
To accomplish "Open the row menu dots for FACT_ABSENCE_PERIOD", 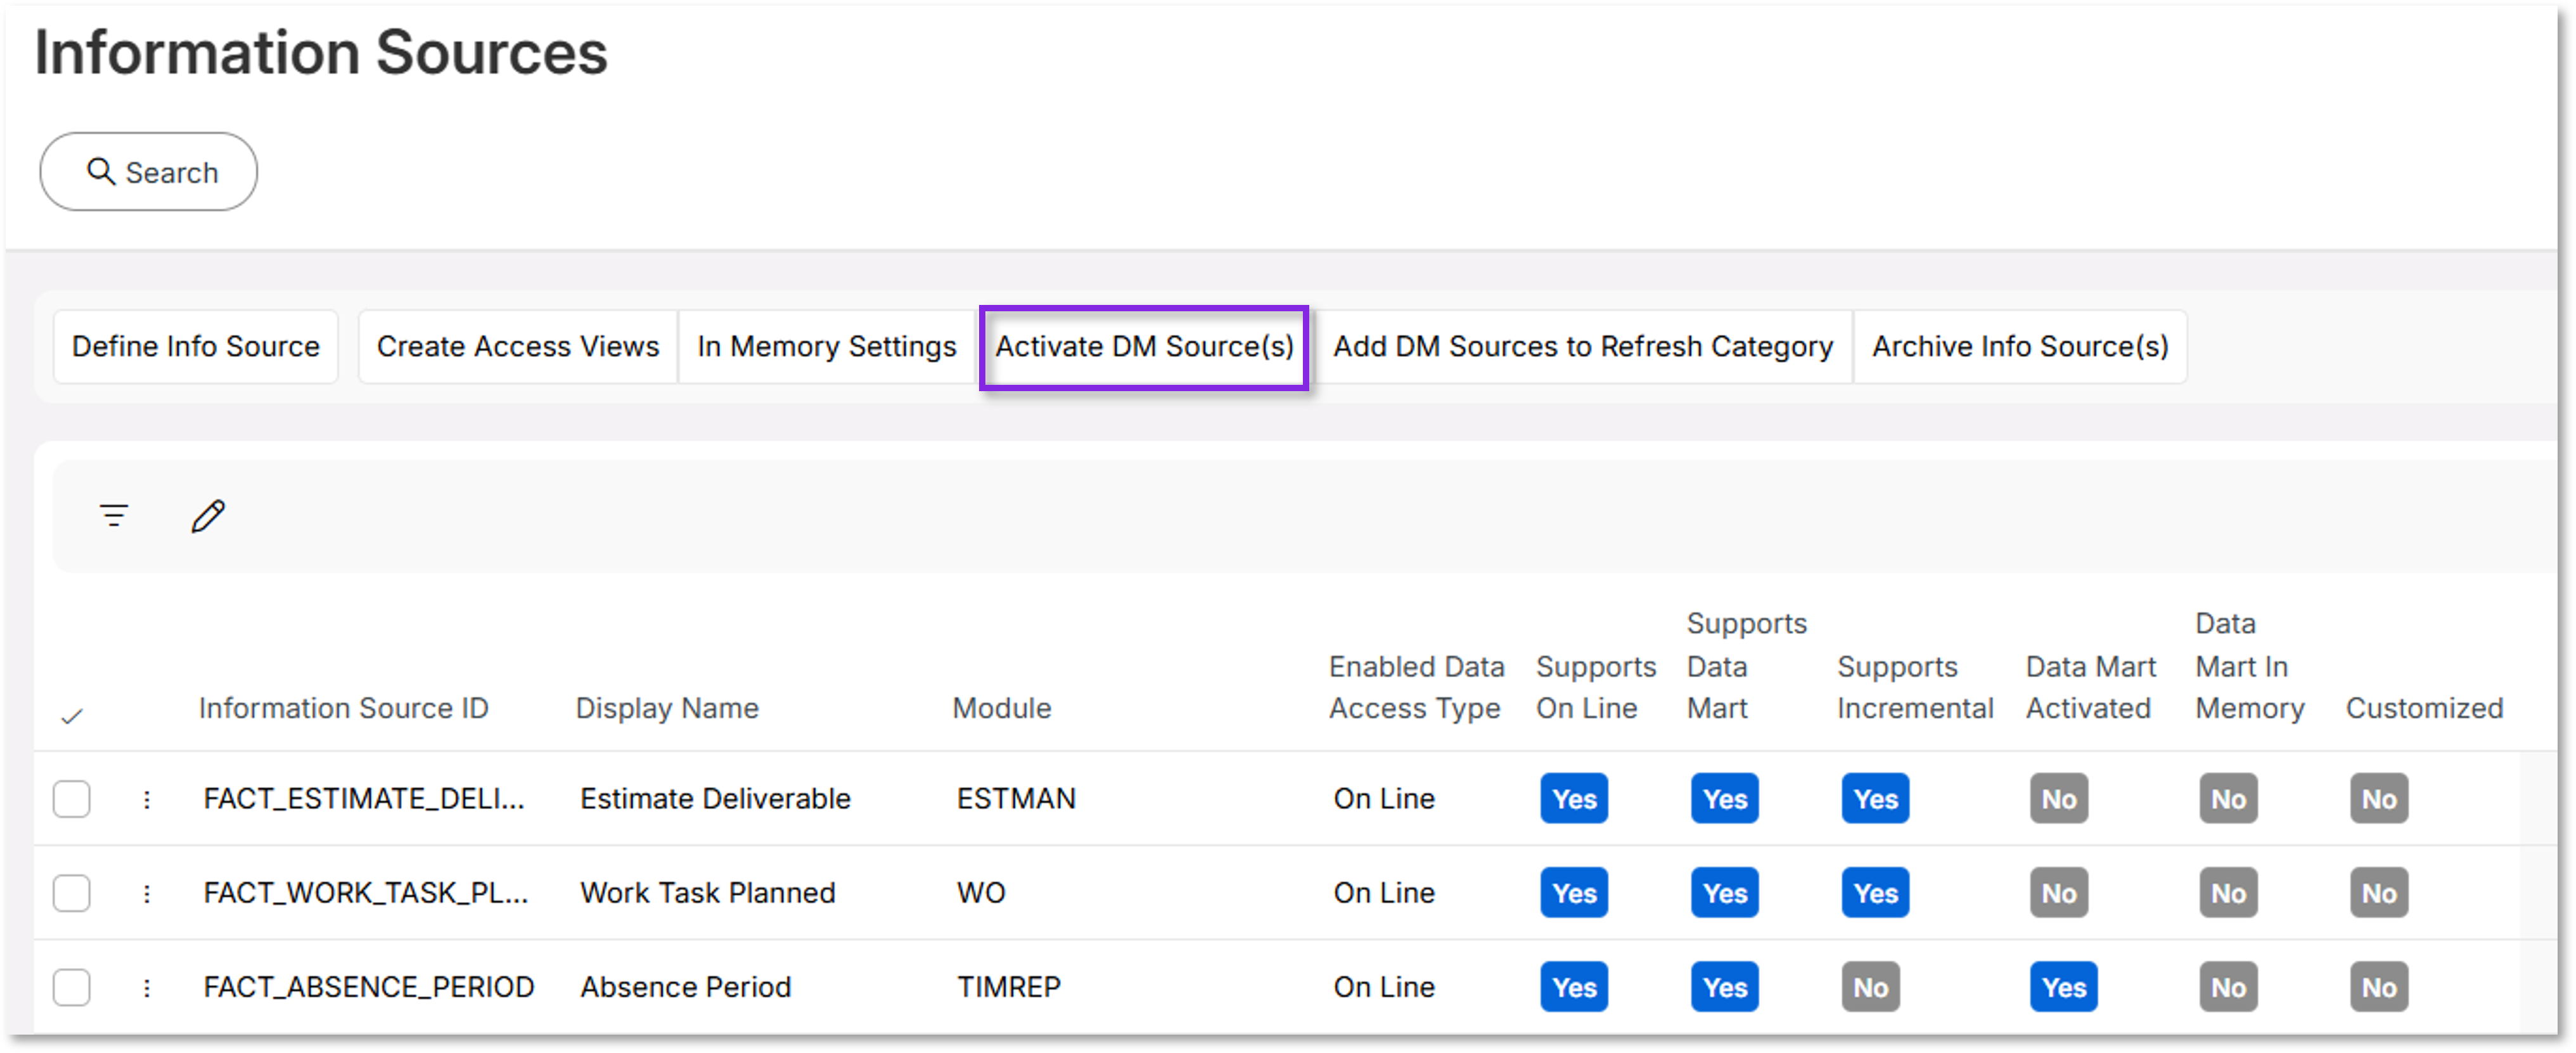I will point(147,988).
